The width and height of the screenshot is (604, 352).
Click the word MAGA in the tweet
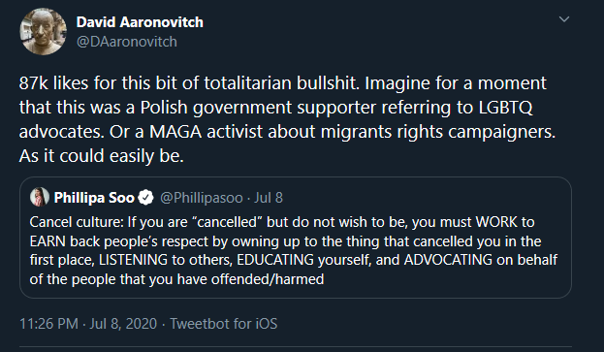pos(175,132)
